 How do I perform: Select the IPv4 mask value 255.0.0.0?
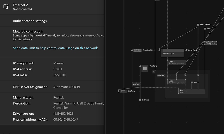pyautogui.click(x=60, y=75)
